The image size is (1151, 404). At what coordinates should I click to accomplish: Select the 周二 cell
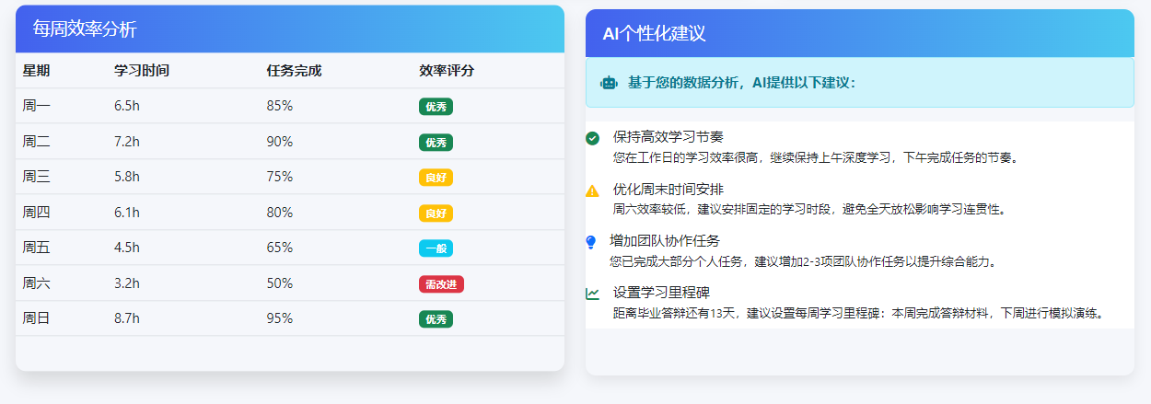37,142
